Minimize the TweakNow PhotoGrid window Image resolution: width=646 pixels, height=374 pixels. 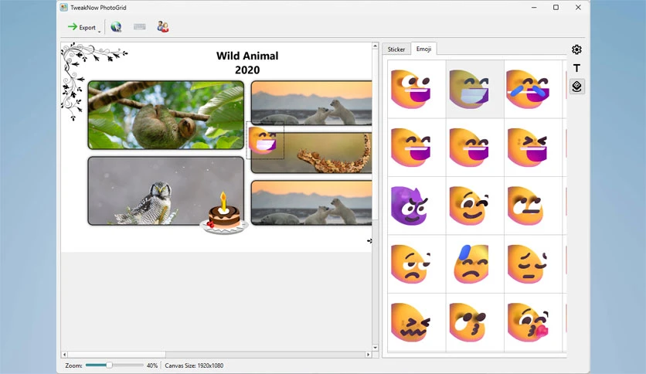pos(534,8)
